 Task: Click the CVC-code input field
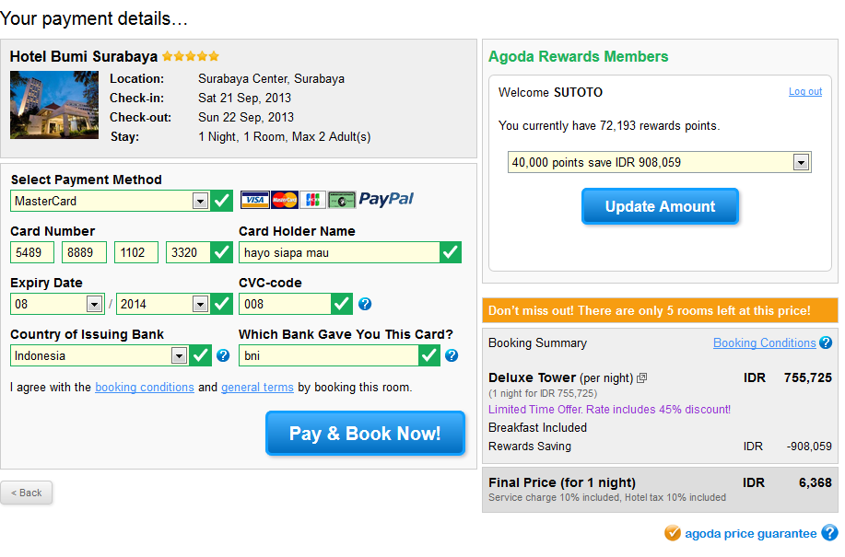coord(285,304)
